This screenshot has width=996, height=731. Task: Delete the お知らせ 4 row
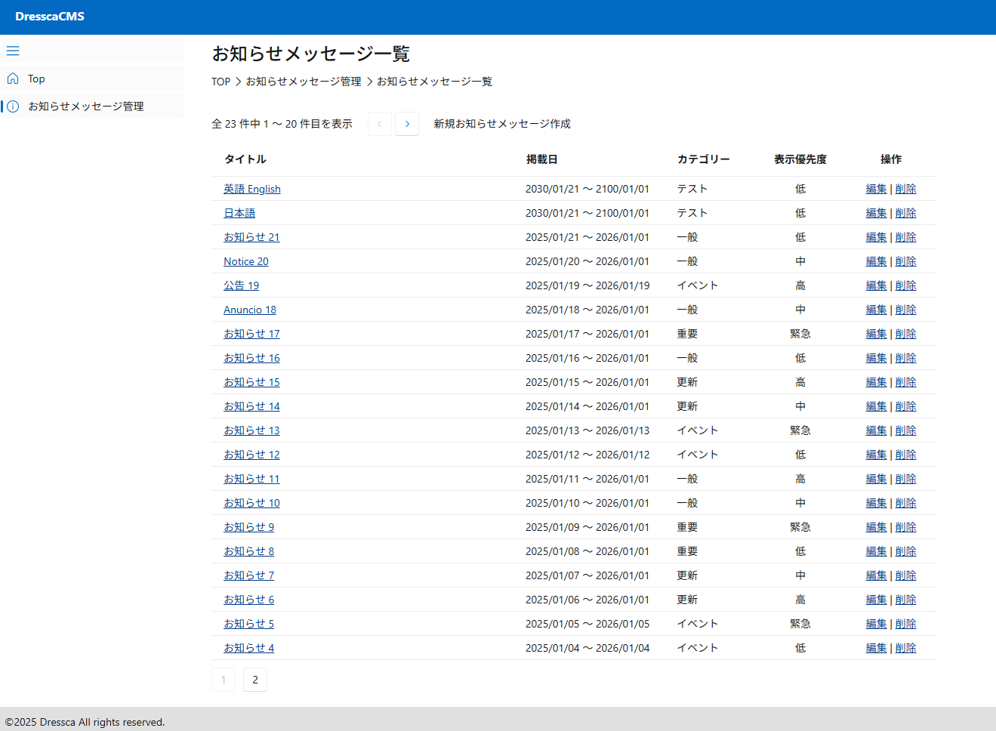(905, 648)
